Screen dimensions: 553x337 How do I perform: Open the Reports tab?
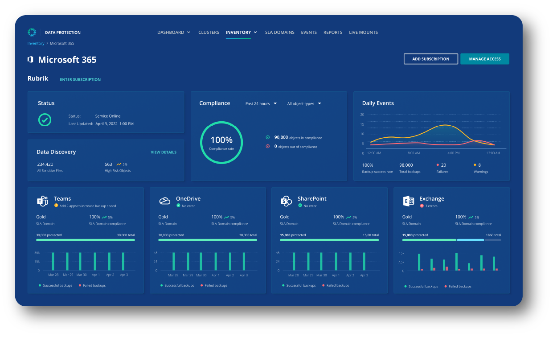(x=333, y=33)
